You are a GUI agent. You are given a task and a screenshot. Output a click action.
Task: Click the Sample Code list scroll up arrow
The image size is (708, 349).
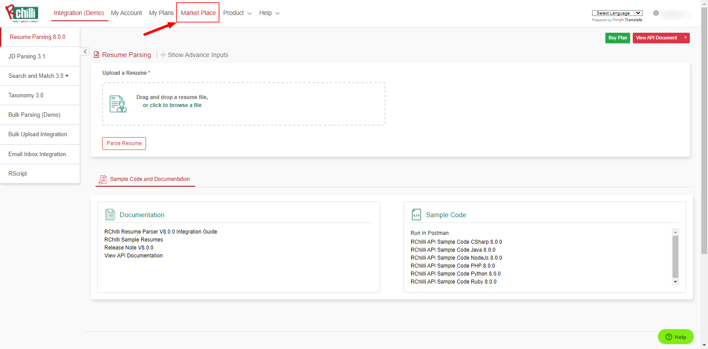coord(675,232)
